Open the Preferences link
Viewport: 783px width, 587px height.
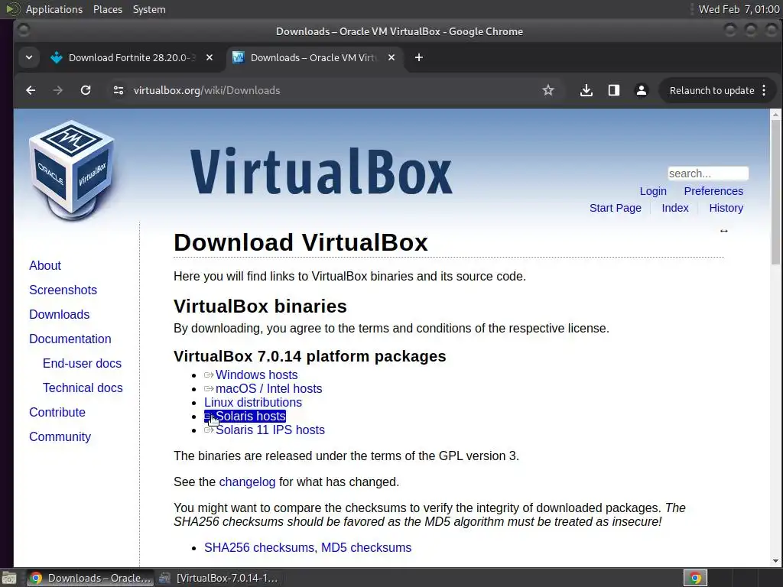tap(713, 191)
